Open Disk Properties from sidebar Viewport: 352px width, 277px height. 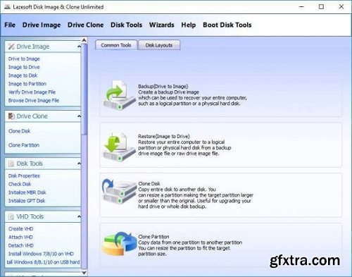(24, 176)
